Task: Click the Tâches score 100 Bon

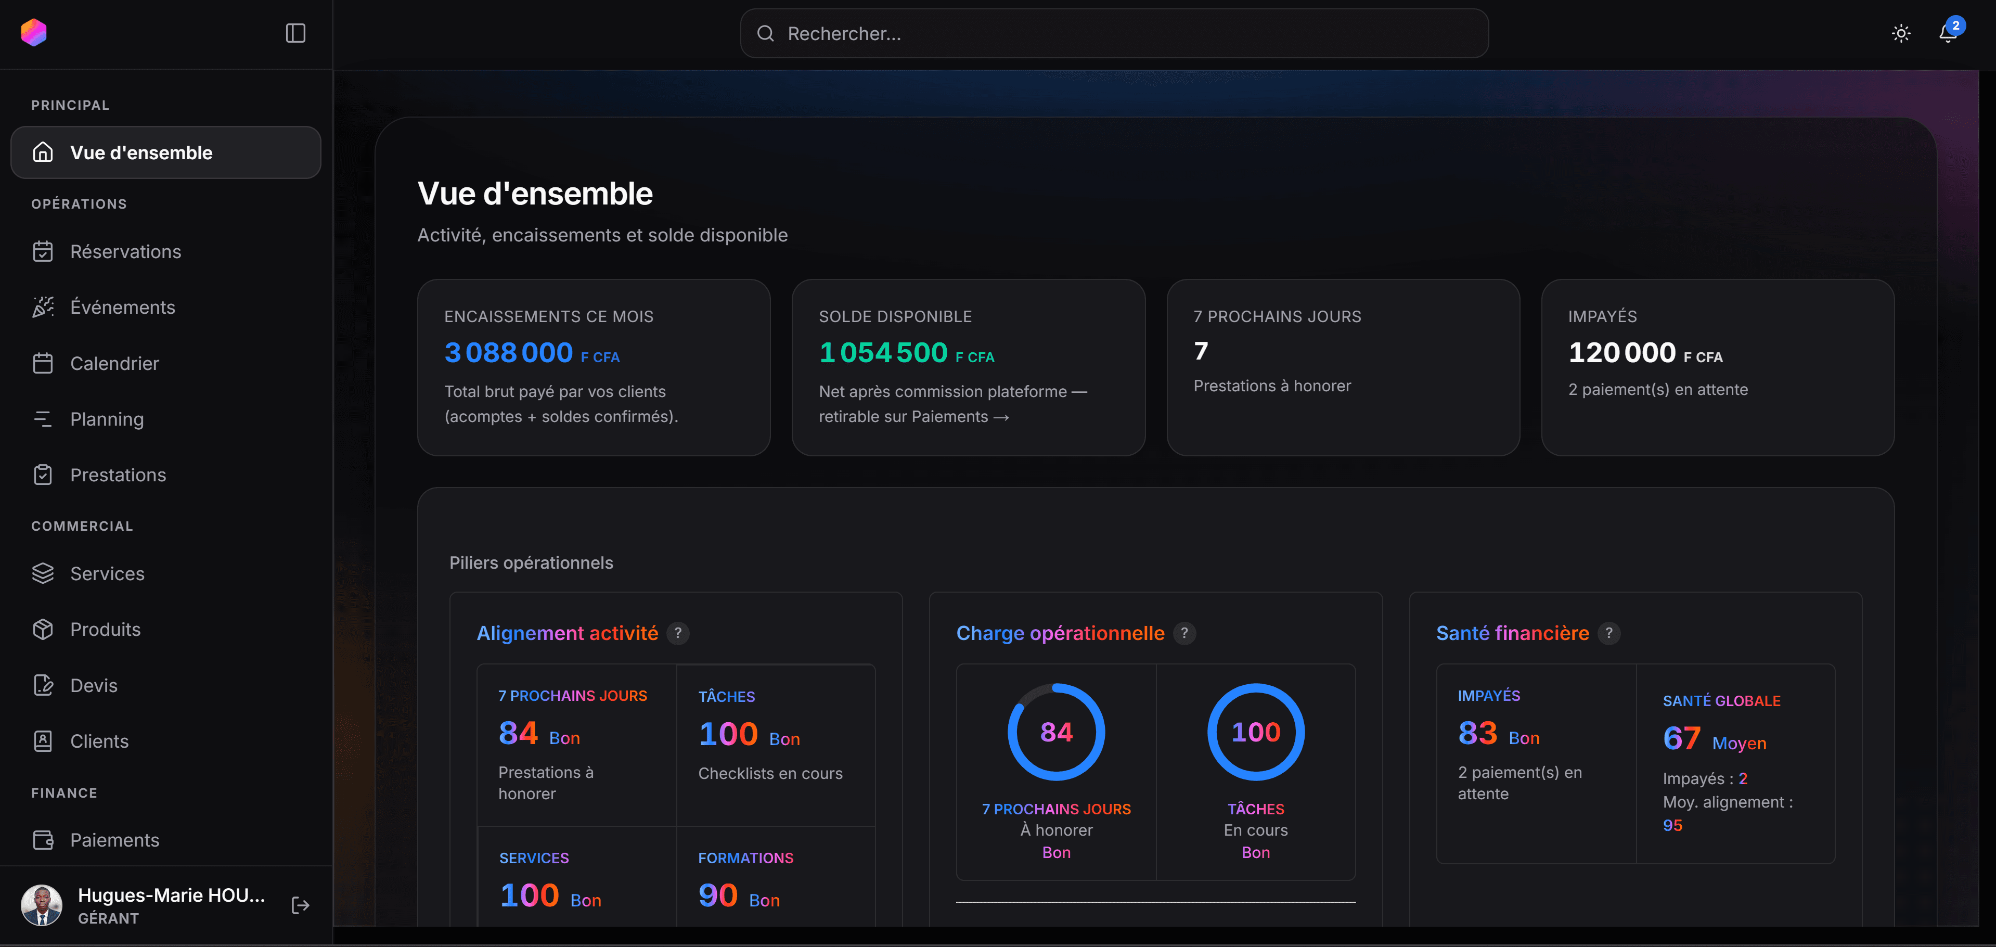Action: click(x=749, y=734)
